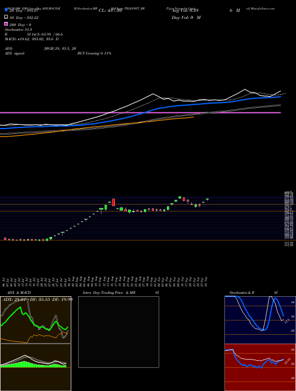Open the ADX indicator chart panel
Screen dimensions: 296x391
[x=36, y=320]
